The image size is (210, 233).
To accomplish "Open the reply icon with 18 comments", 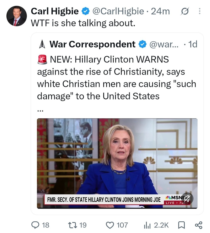I will click(35, 225).
